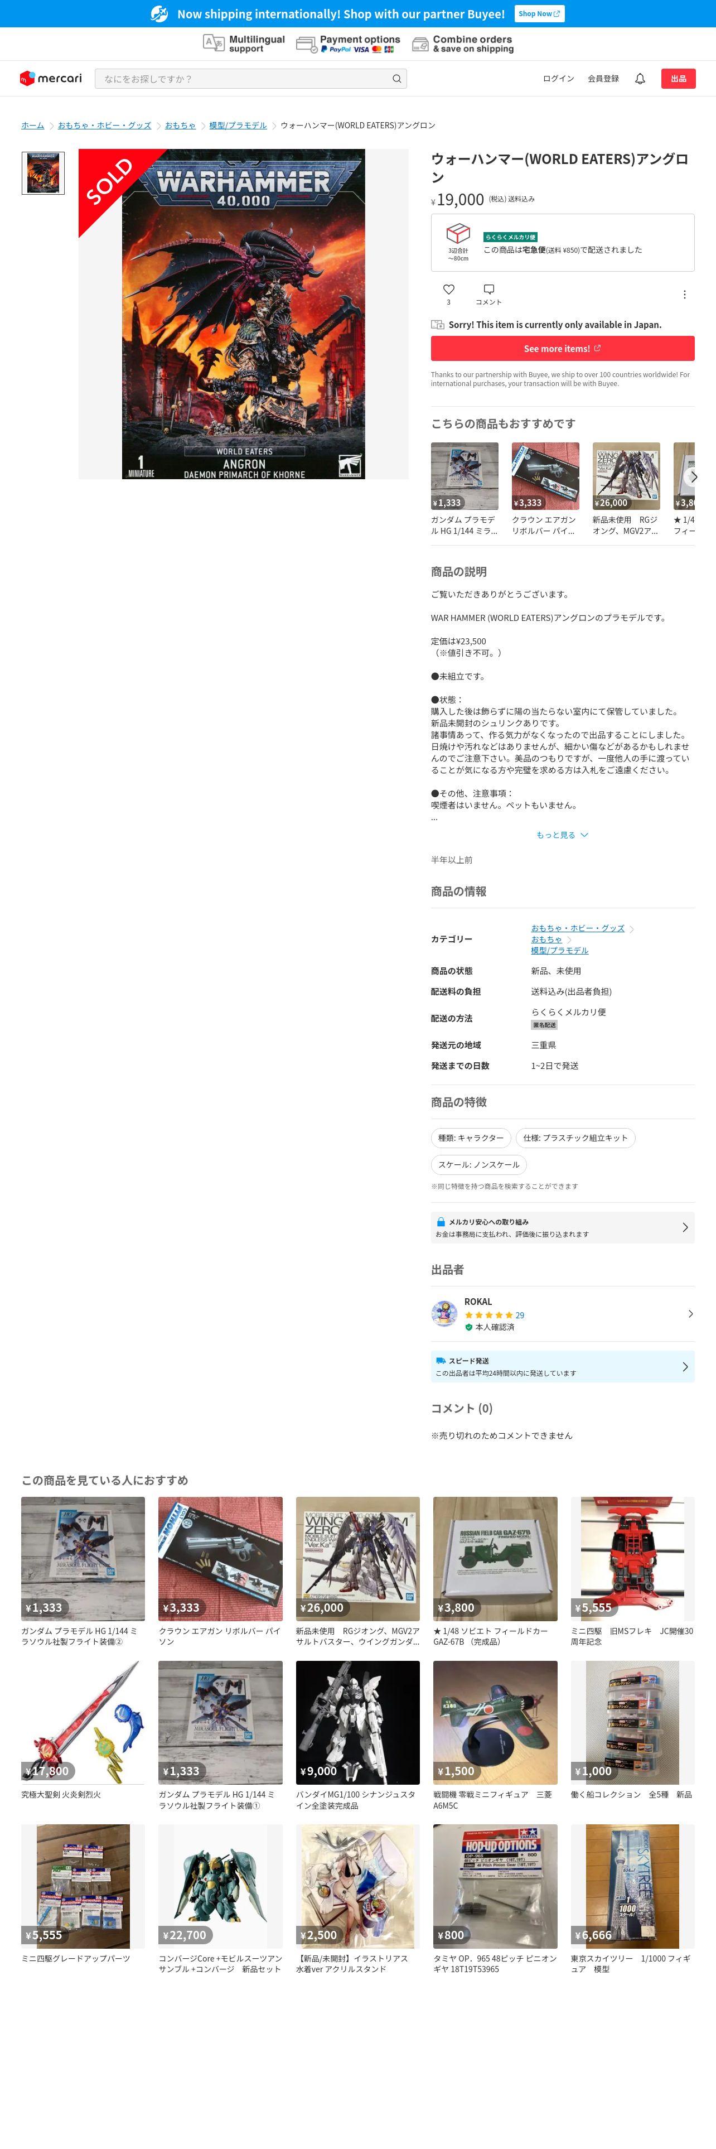Image resolution: width=716 pixels, height=2149 pixels.
Task: Open ¥17,800 究極大聖剣 listing
Action: point(83,1730)
